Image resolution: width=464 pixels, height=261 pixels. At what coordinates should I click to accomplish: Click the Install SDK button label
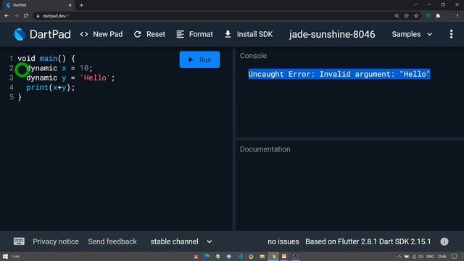click(254, 34)
